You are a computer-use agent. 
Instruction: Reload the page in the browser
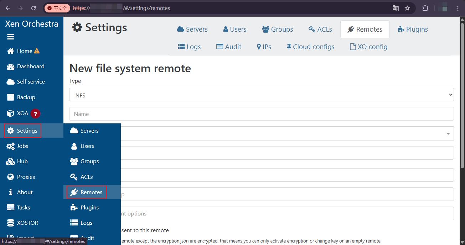pyautogui.click(x=33, y=8)
